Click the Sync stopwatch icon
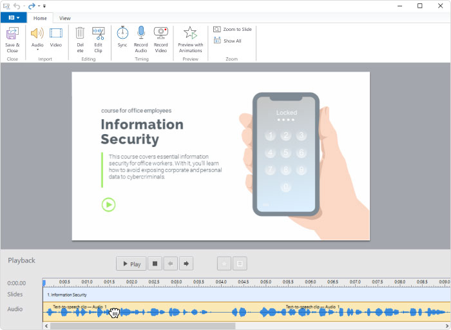The image size is (451, 330). coord(122,33)
